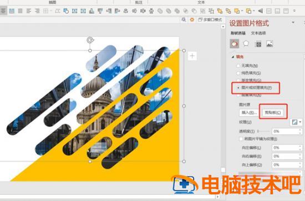Click the 透明度 transparency spinner arrows
Image resolution: width=305 pixels, height=201 pixels.
[x=300, y=131]
